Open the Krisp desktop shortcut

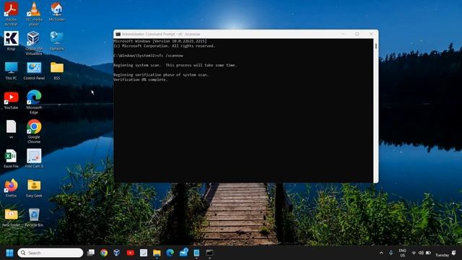[11, 40]
